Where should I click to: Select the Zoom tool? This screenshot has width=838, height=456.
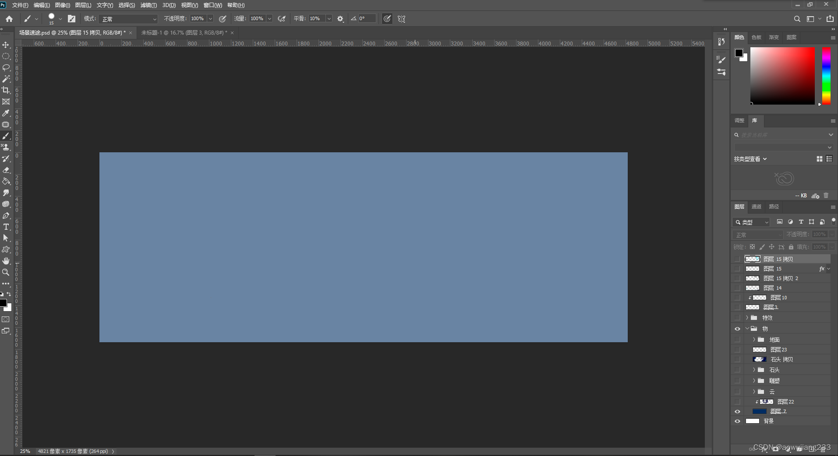(6, 272)
